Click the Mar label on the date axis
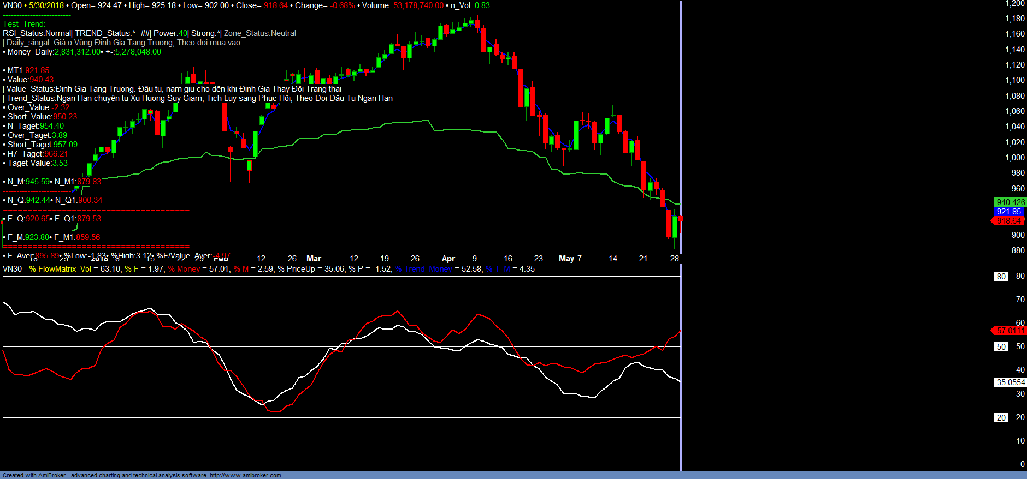Screen dimensions: 1027x479 coord(314,259)
